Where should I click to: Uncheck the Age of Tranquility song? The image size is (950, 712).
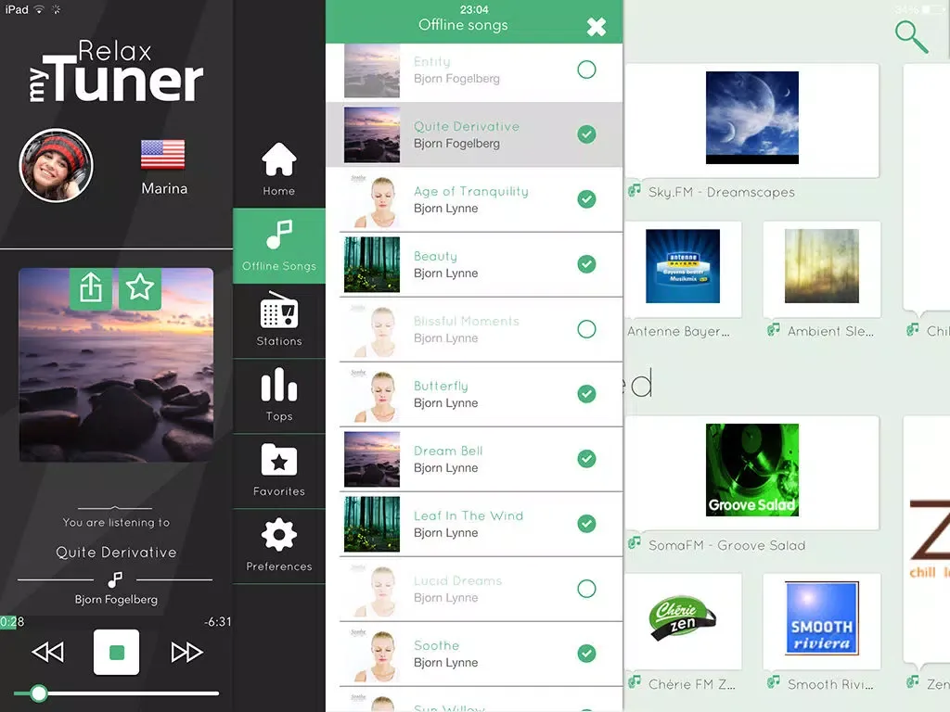(x=586, y=199)
